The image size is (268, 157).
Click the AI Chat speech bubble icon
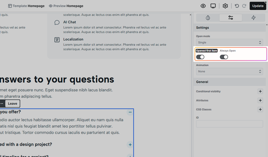[57, 22]
